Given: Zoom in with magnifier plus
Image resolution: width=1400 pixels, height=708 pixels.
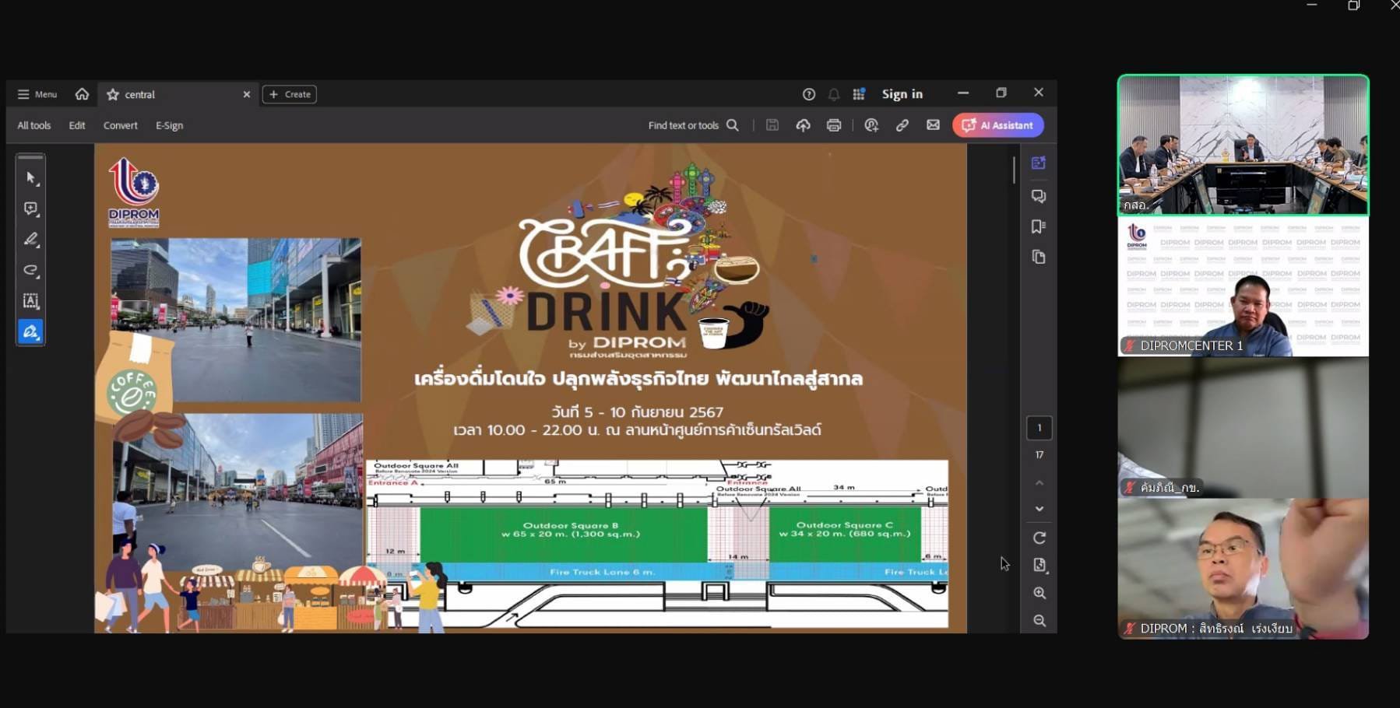Looking at the screenshot, I should coord(1039,593).
